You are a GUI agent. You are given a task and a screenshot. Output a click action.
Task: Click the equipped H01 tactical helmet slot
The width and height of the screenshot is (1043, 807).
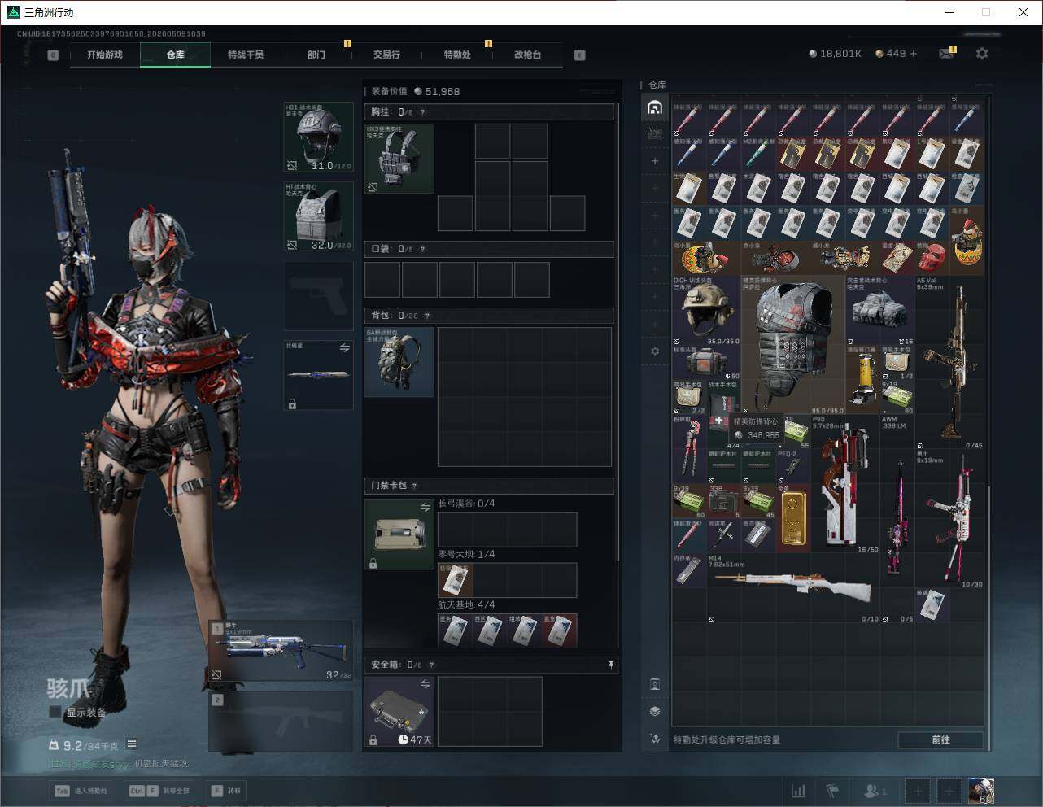319,137
